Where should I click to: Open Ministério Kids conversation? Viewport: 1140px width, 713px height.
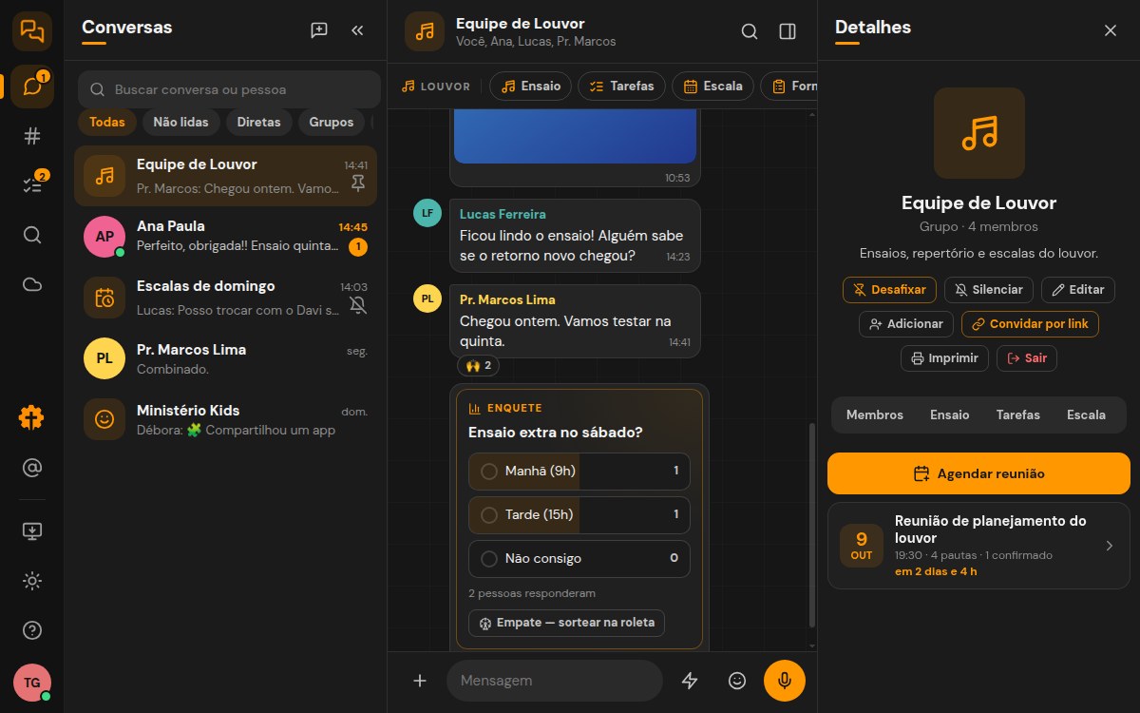pos(225,419)
